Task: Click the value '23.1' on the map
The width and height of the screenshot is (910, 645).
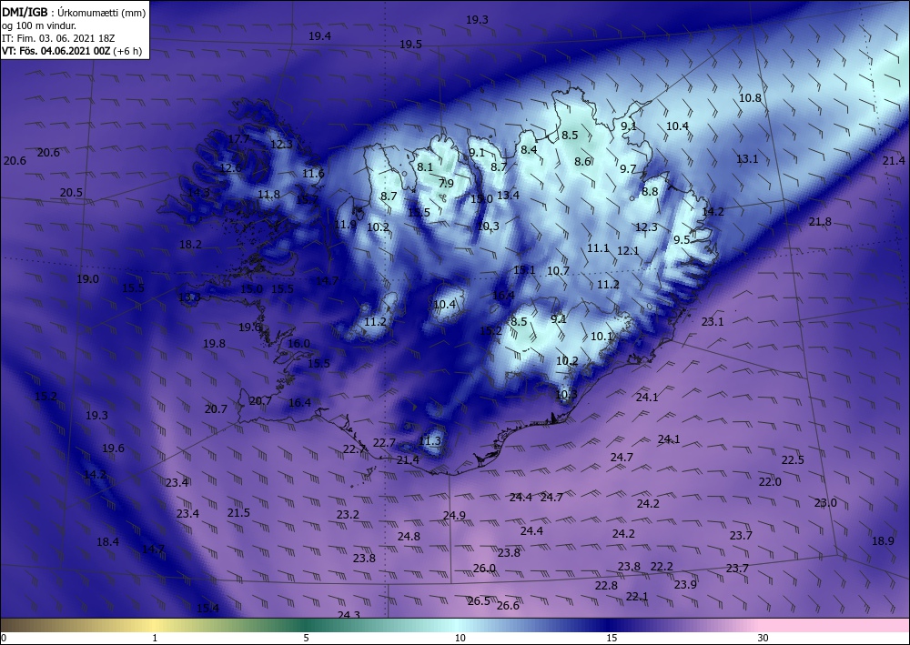Action: tap(713, 322)
